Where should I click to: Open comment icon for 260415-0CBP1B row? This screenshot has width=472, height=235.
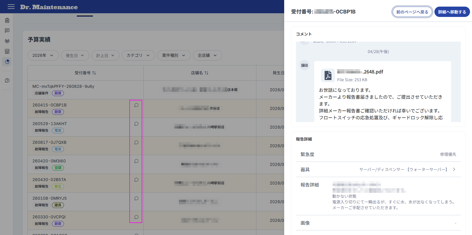pyautogui.click(x=136, y=105)
